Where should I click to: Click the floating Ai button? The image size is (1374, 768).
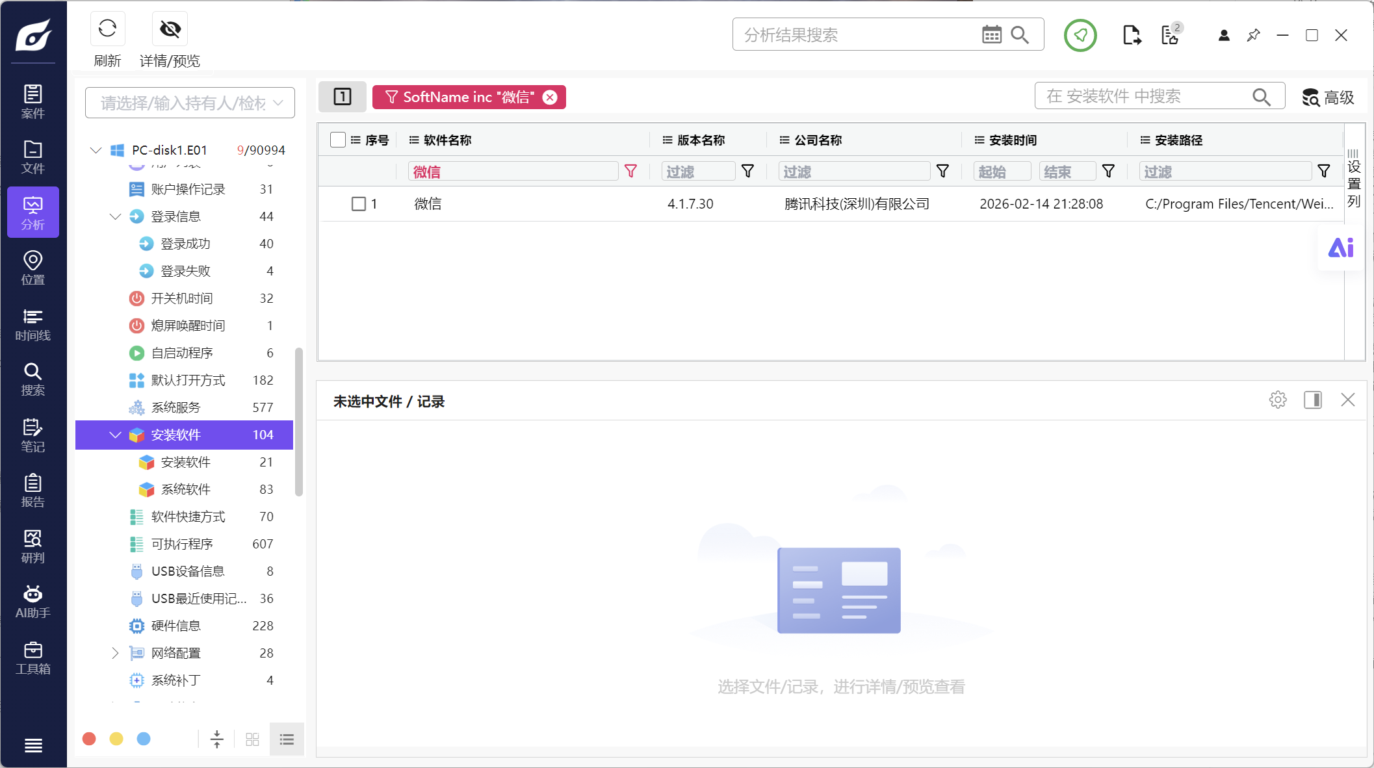click(1340, 248)
